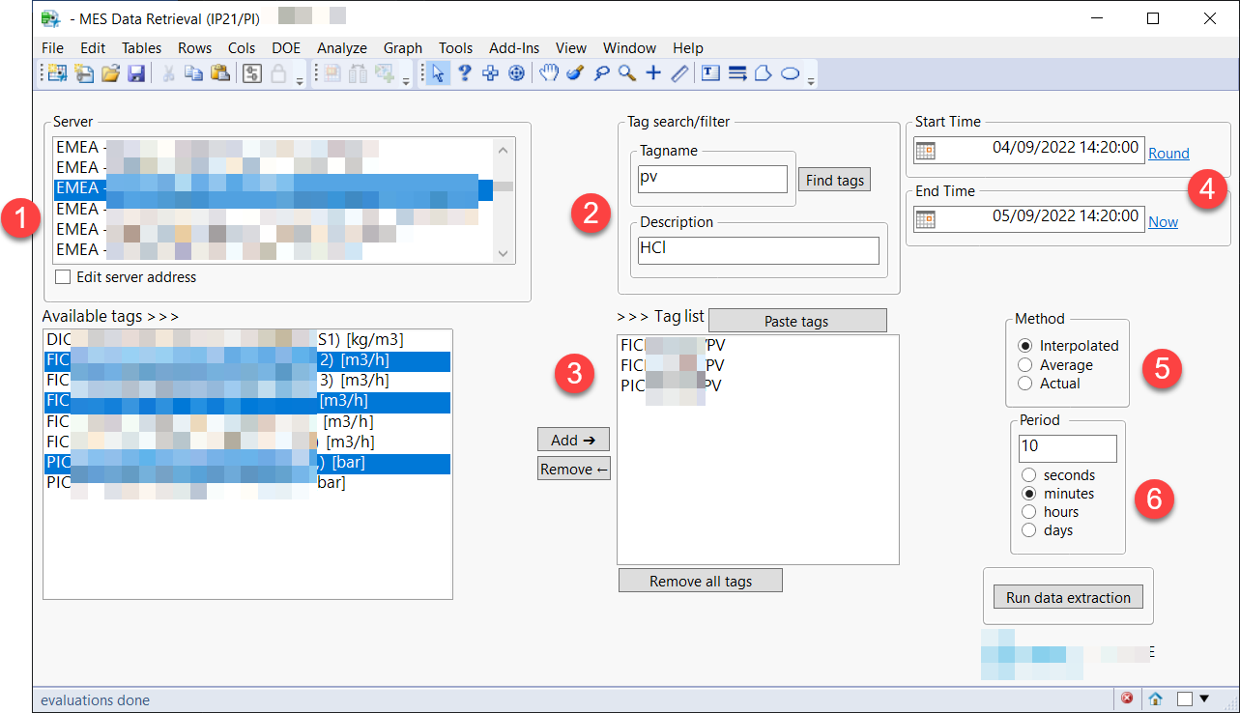Image resolution: width=1240 pixels, height=713 pixels.
Task: Open the DOE menu
Action: click(x=285, y=47)
